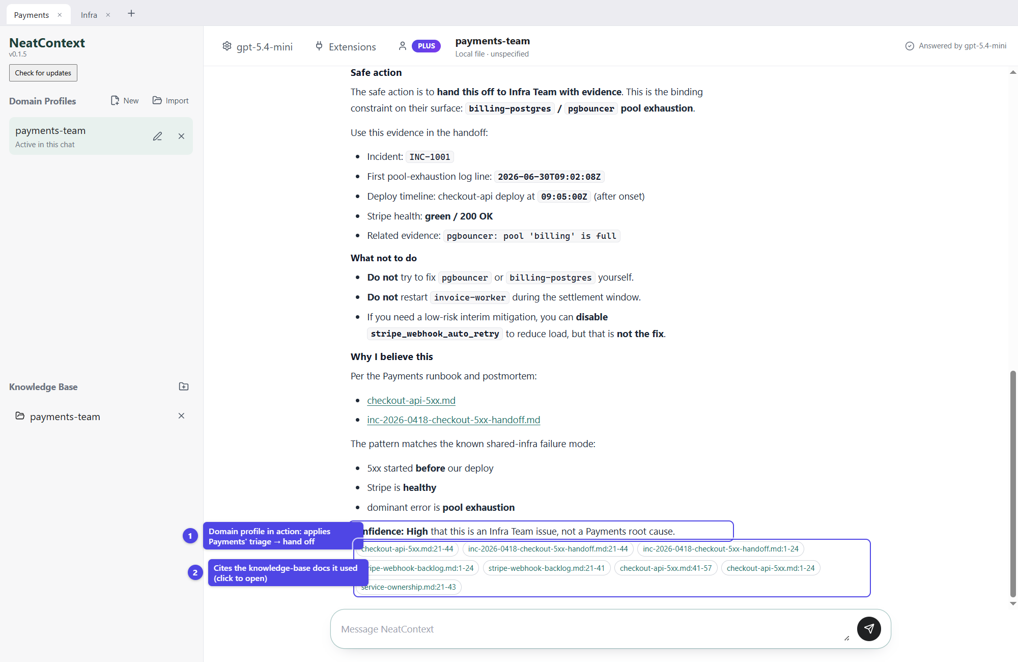Viewport: 1018px width, 662px height.
Task: Click scrollbar down arrow in chat
Action: pos(1013,603)
